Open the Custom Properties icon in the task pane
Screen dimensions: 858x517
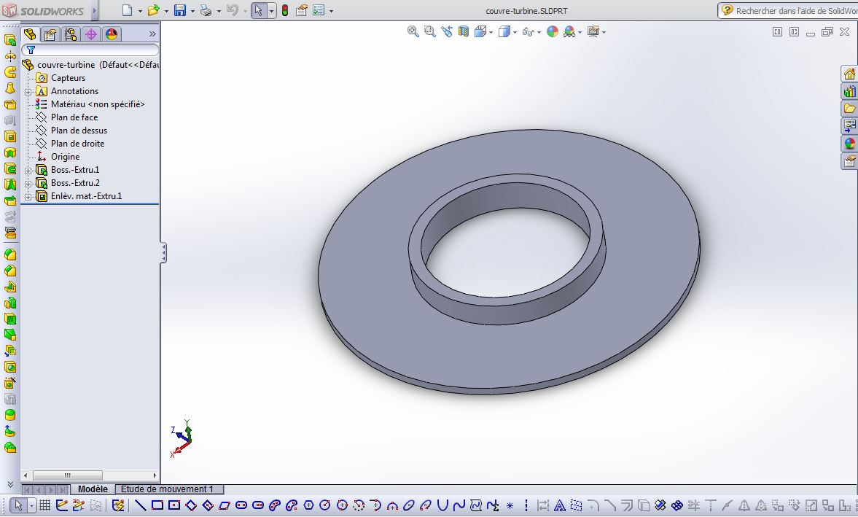pos(849,161)
